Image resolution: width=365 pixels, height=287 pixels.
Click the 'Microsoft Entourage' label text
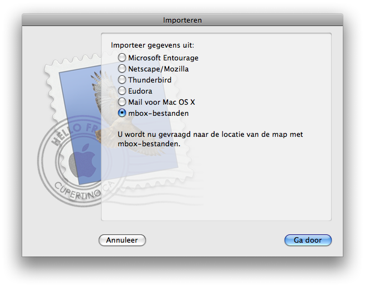pyautogui.click(x=163, y=58)
